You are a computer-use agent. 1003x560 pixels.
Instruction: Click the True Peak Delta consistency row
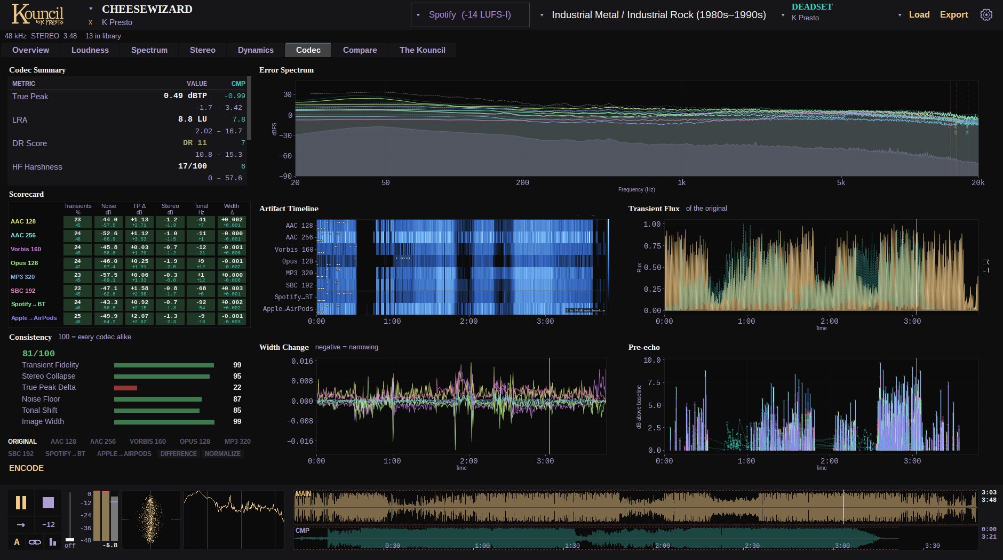pyautogui.click(x=132, y=388)
